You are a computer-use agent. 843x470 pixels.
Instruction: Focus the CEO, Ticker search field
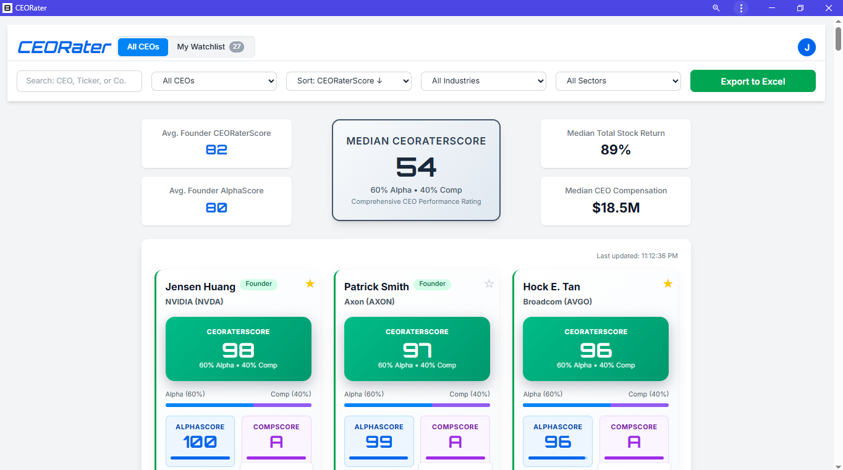(x=79, y=81)
